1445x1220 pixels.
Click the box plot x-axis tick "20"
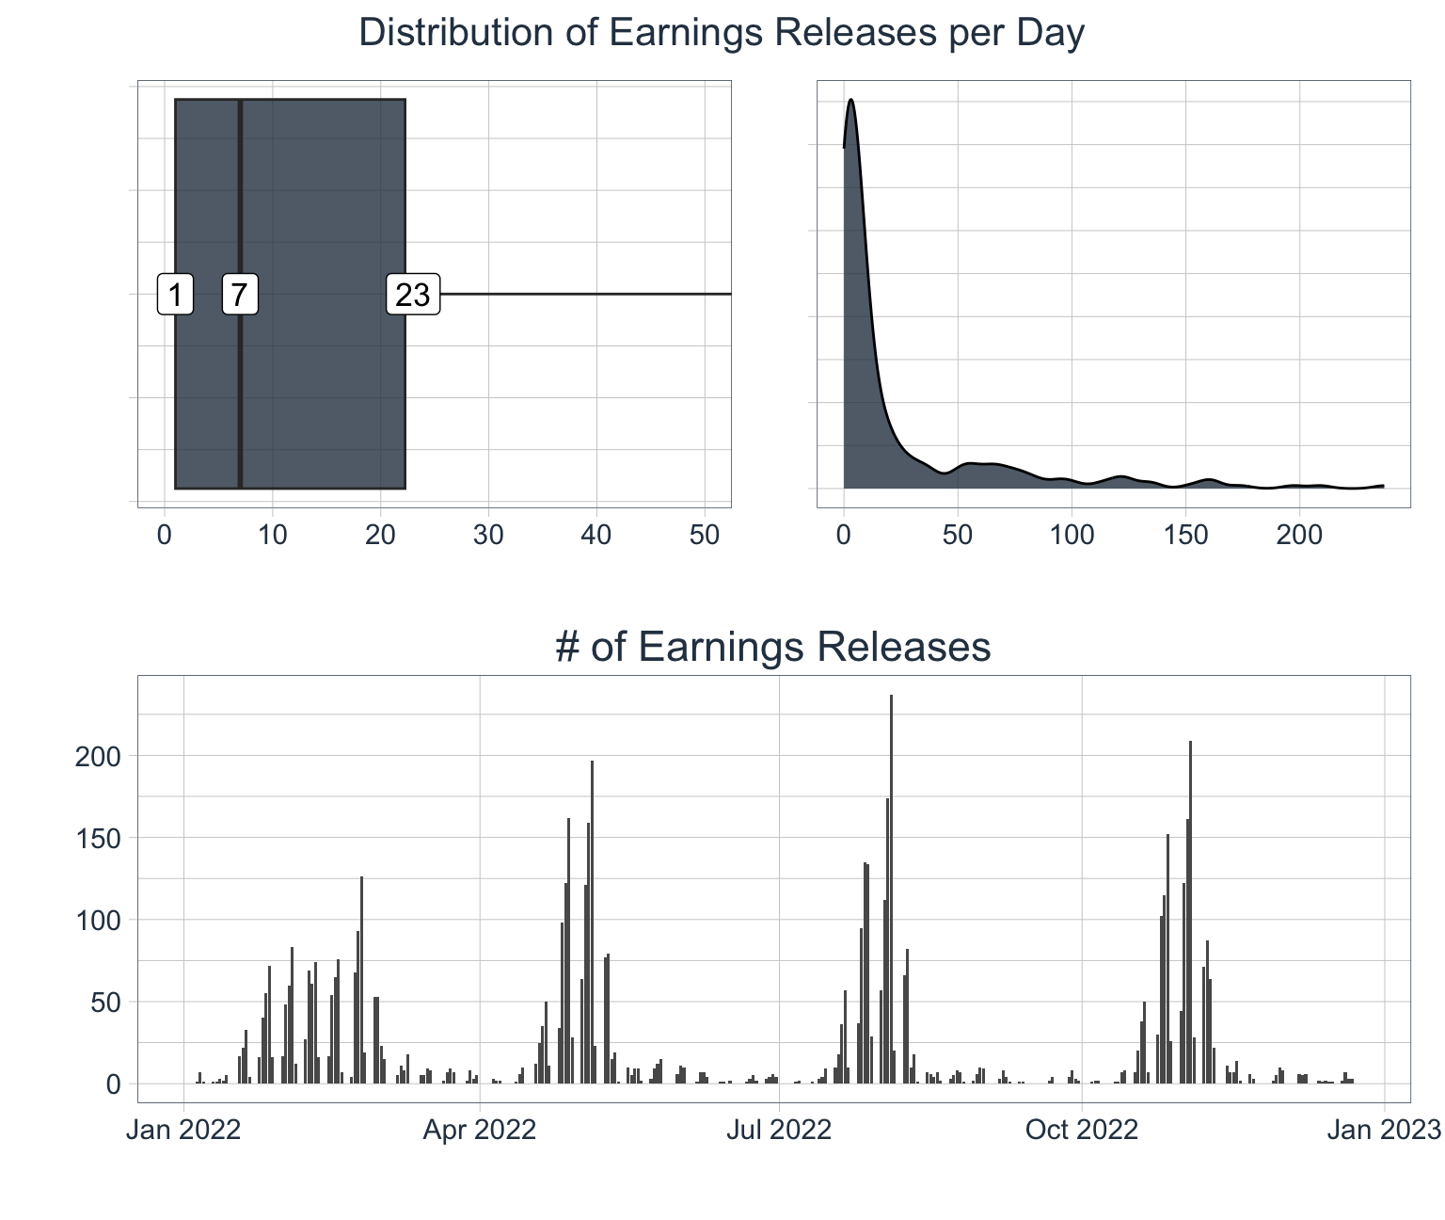(x=380, y=535)
